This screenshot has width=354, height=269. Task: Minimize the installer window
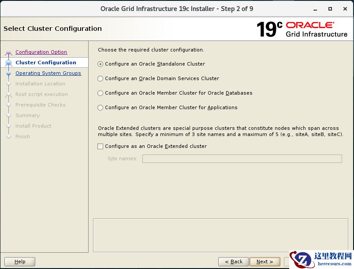pyautogui.click(x=315, y=9)
